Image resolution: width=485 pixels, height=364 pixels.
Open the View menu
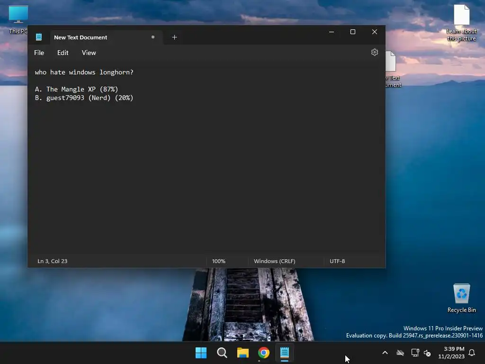click(x=89, y=53)
